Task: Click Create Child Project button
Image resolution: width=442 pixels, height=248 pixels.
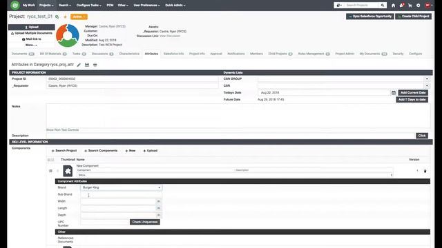Action: (x=413, y=17)
